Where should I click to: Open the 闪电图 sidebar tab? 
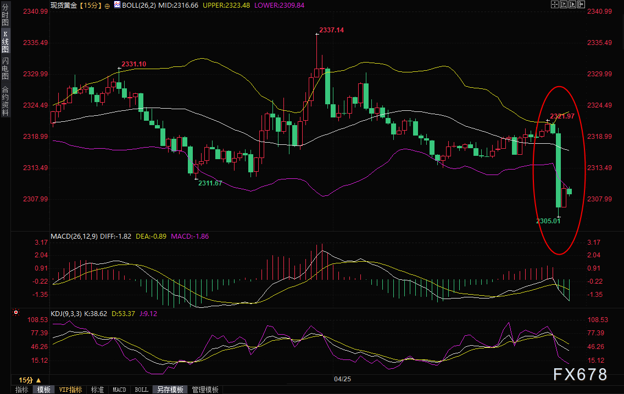[5, 69]
